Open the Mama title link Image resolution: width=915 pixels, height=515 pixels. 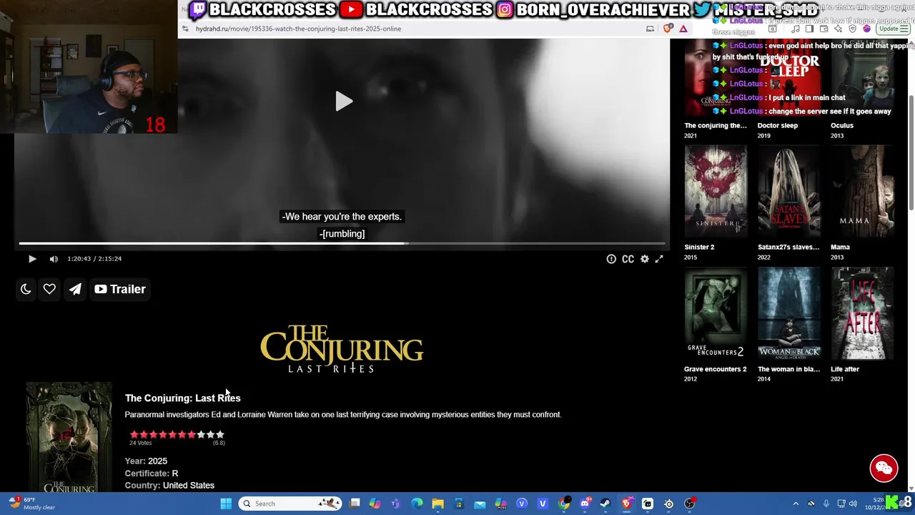[x=840, y=247]
